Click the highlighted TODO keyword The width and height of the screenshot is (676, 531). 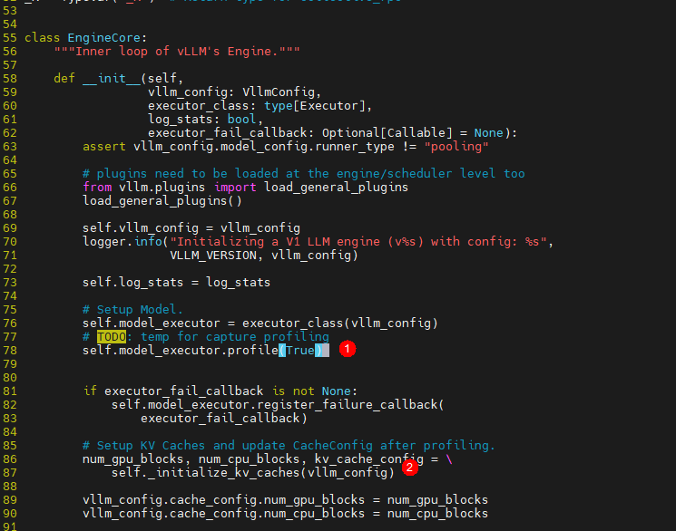[112, 337]
